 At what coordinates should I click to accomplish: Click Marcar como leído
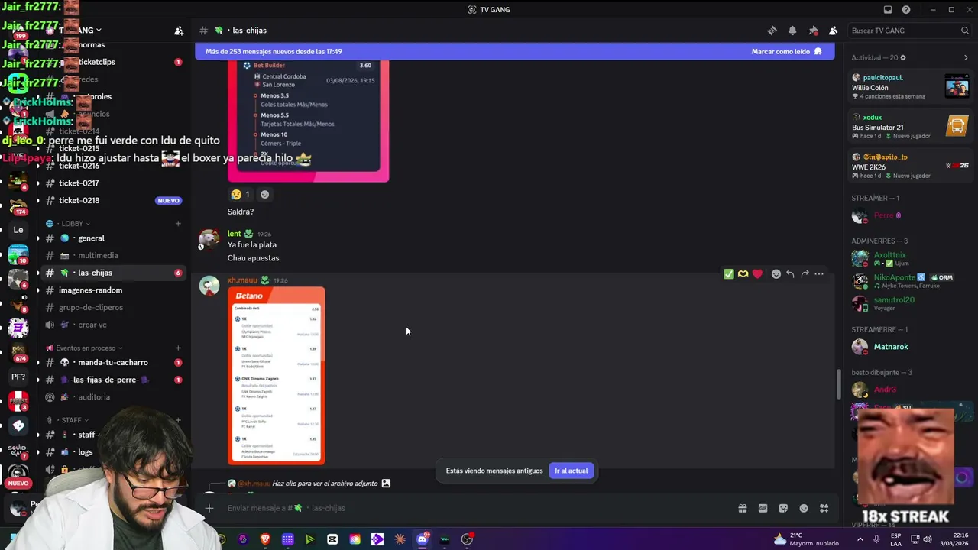point(786,52)
